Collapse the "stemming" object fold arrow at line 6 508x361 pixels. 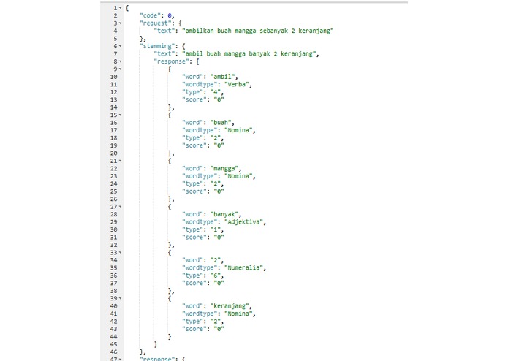point(120,46)
